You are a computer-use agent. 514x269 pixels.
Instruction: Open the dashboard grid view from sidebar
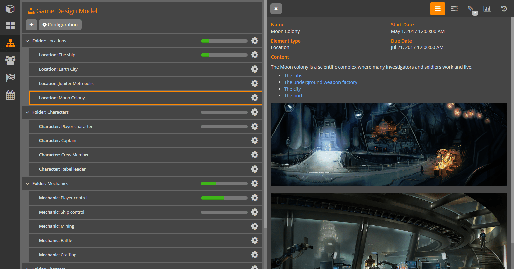[10, 25]
